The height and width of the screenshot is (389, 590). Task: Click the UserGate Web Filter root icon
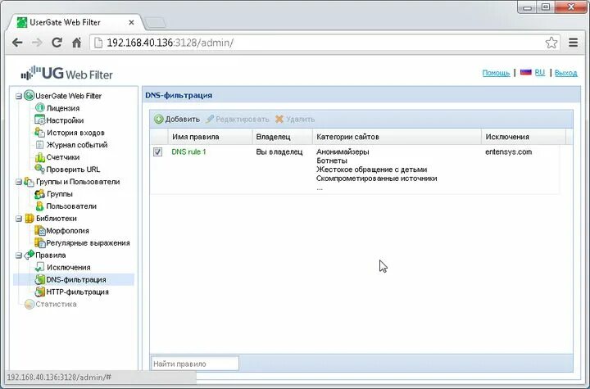pyautogui.click(x=29, y=96)
